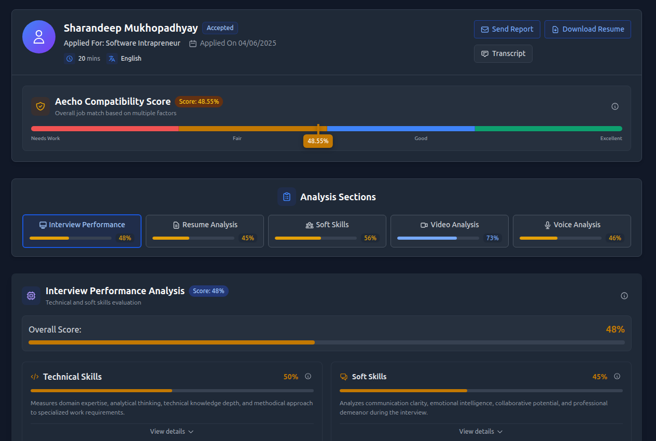Click the name Sharandeep Mukhopadhyay
The image size is (656, 441).
click(x=131, y=28)
